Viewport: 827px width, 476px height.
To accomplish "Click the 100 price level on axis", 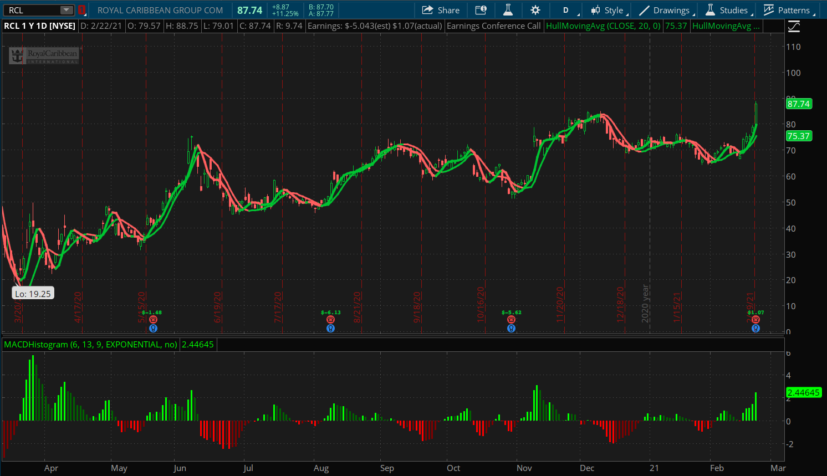I will pos(793,73).
